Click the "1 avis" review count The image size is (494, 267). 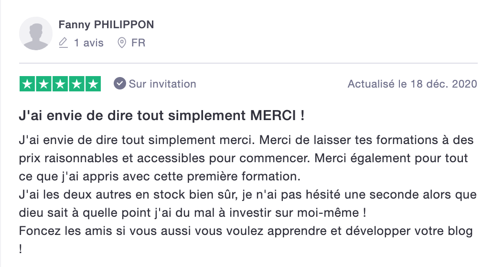(89, 43)
